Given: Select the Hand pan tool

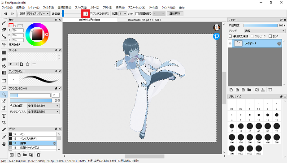Looking at the screenshot, I should (x=4, y=144).
